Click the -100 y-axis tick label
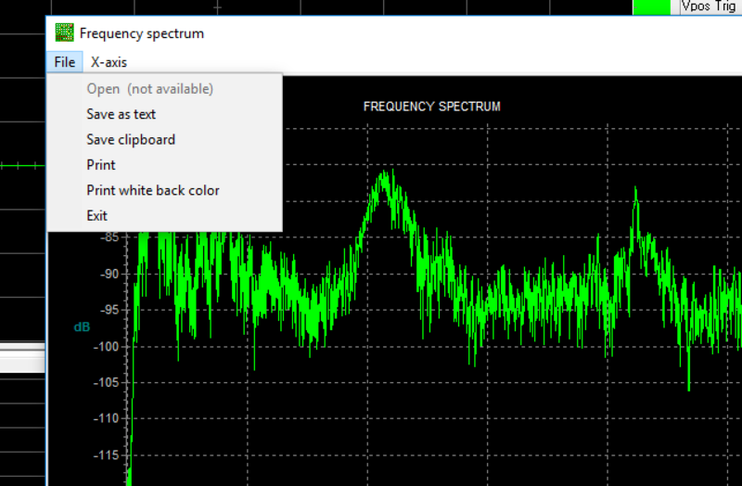Image resolution: width=742 pixels, height=486 pixels. pos(107,346)
